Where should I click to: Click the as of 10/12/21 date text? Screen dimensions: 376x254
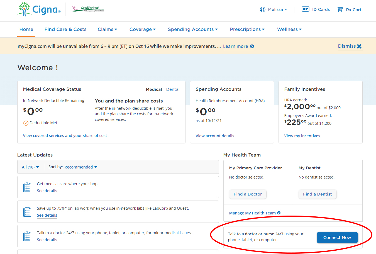208,121
